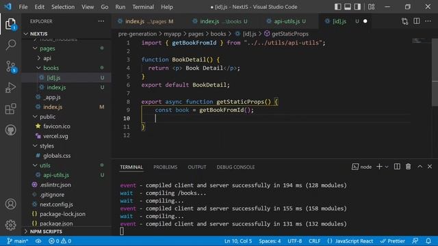The width and height of the screenshot is (438, 246).
Task: Open _app.js in the explorer
Action: [x=66, y=97]
